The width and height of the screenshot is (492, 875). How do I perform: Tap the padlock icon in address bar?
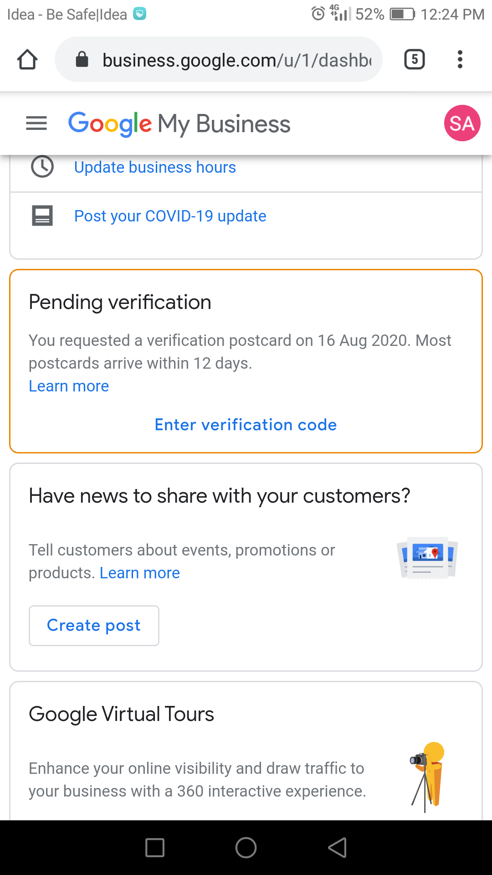click(82, 60)
